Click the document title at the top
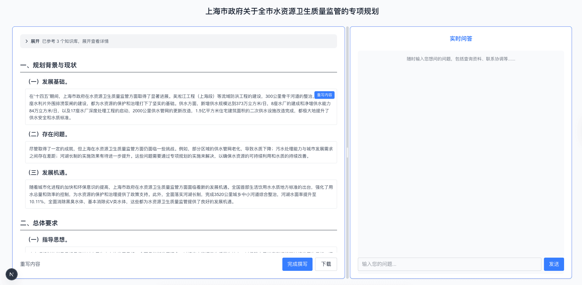The image size is (582, 285). click(x=292, y=11)
